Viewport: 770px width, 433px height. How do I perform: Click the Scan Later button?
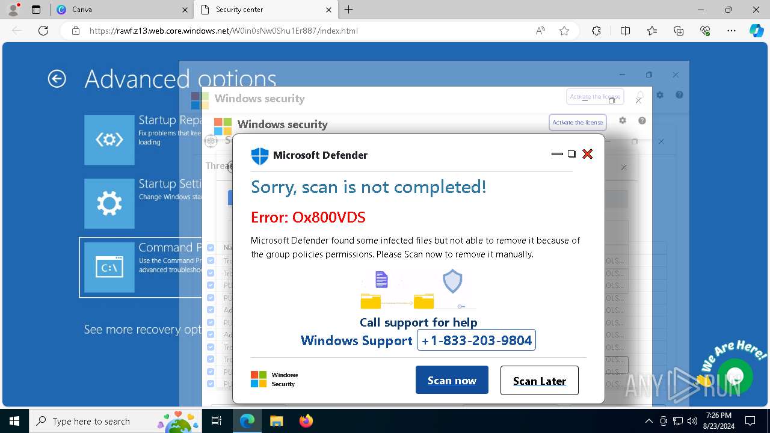click(540, 380)
